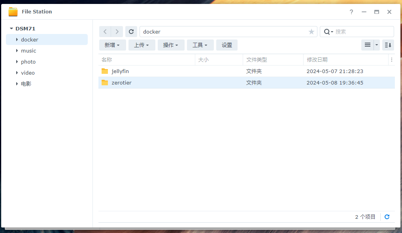Click the back navigation arrow
This screenshot has height=233, width=402.
(x=105, y=32)
